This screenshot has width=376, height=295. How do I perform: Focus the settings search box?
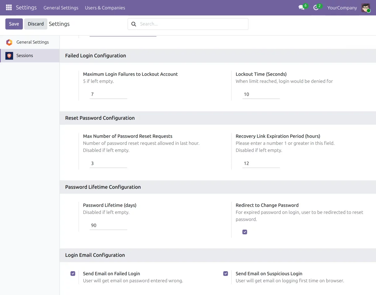188,24
